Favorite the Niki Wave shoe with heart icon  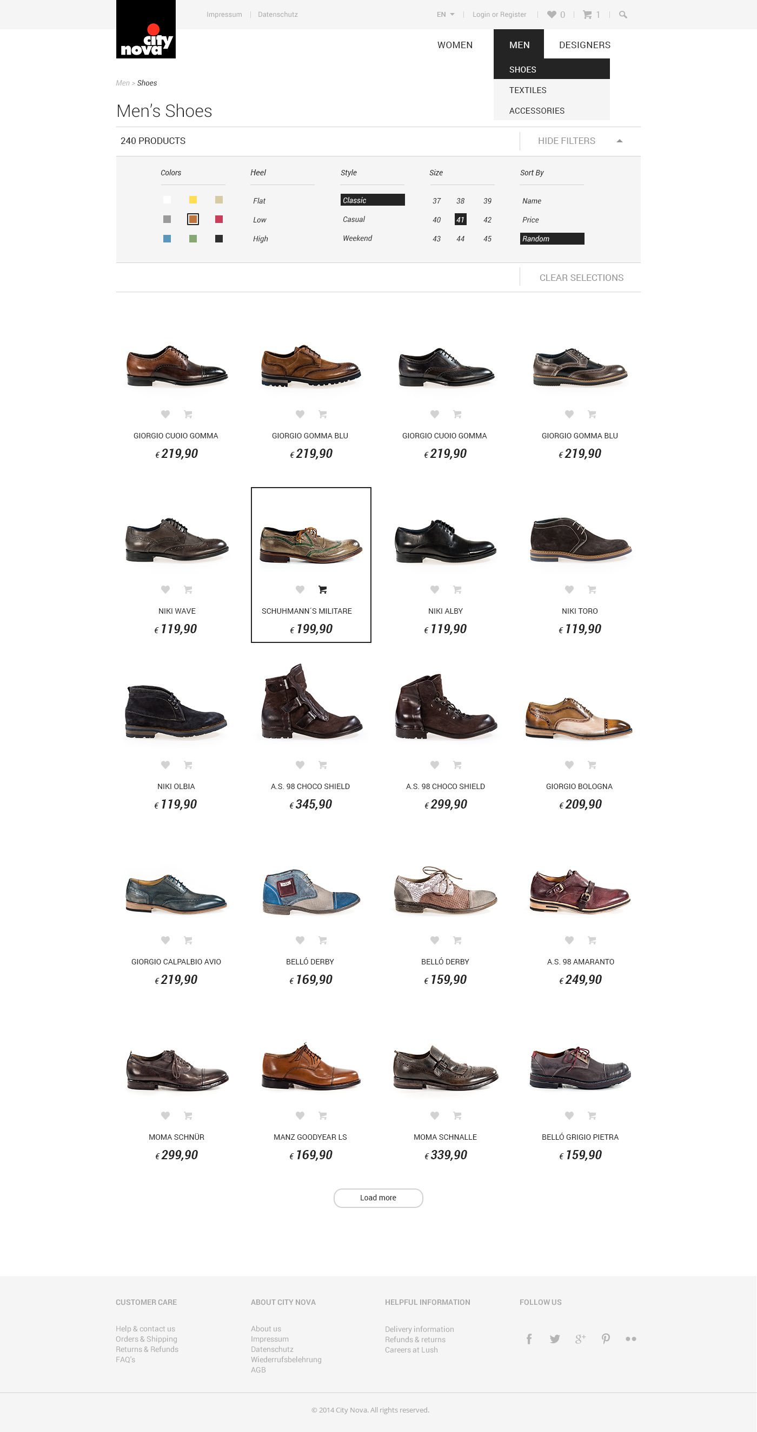pyautogui.click(x=165, y=589)
